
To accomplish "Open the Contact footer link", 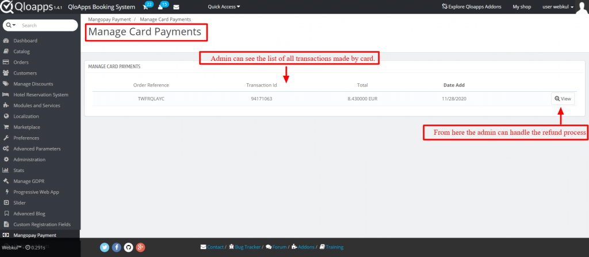I will (x=212, y=247).
